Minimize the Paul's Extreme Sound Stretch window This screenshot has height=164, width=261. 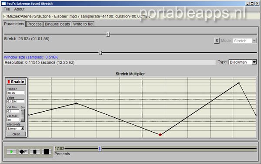tap(248, 3)
